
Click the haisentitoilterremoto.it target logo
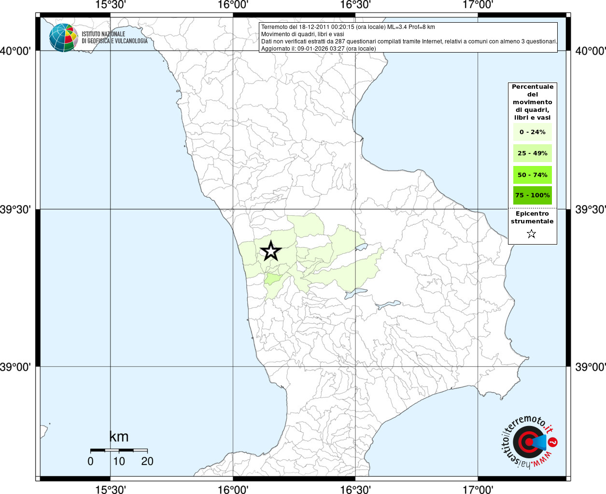click(x=529, y=442)
